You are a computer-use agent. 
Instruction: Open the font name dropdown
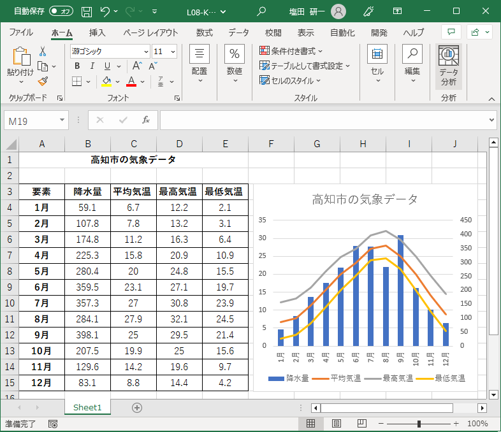pyautogui.click(x=146, y=52)
